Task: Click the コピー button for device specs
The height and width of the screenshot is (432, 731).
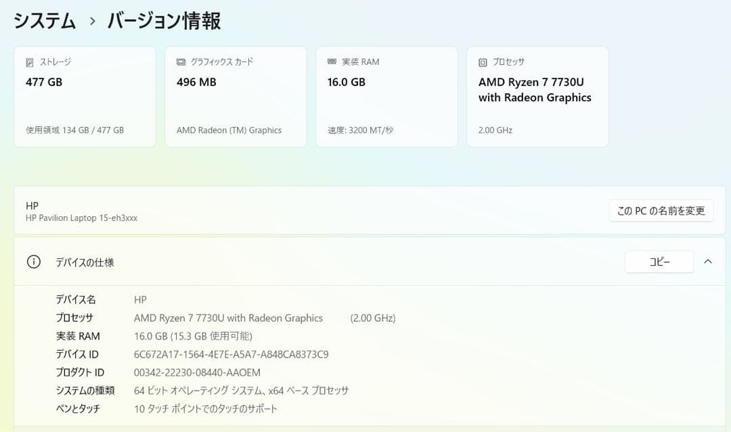Action: click(659, 262)
